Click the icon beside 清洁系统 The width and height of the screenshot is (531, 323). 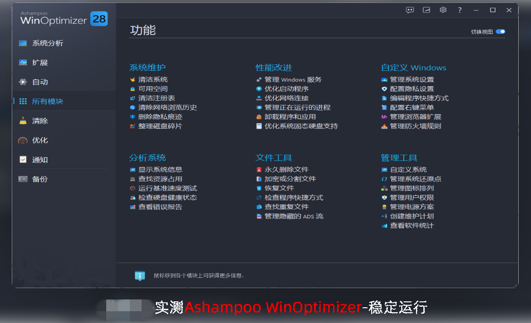(x=132, y=80)
